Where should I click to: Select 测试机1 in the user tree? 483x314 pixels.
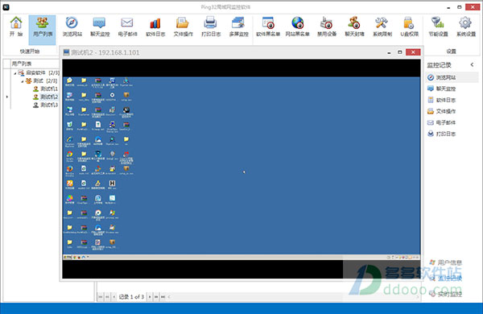46,89
